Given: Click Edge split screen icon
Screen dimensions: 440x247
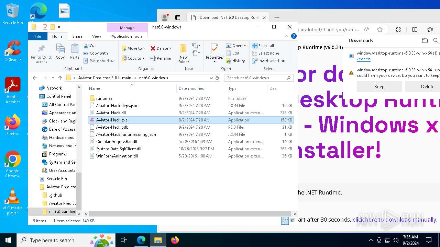Looking at the screenshot, I should tap(415, 30).
